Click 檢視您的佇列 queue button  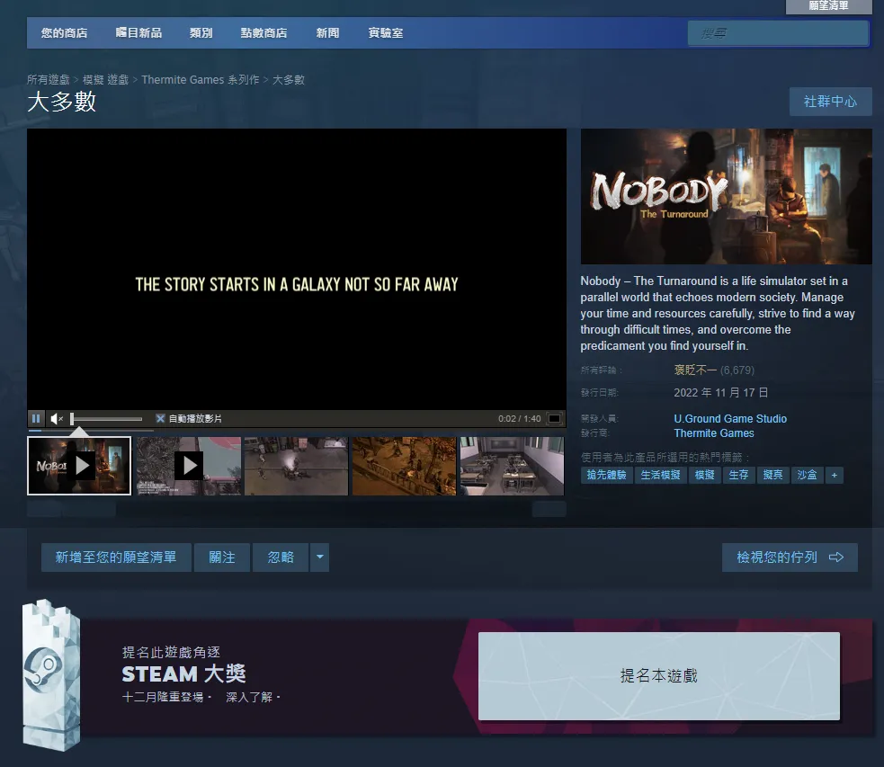[790, 557]
